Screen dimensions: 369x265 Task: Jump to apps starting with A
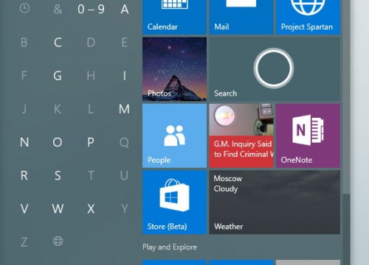[x=125, y=10]
